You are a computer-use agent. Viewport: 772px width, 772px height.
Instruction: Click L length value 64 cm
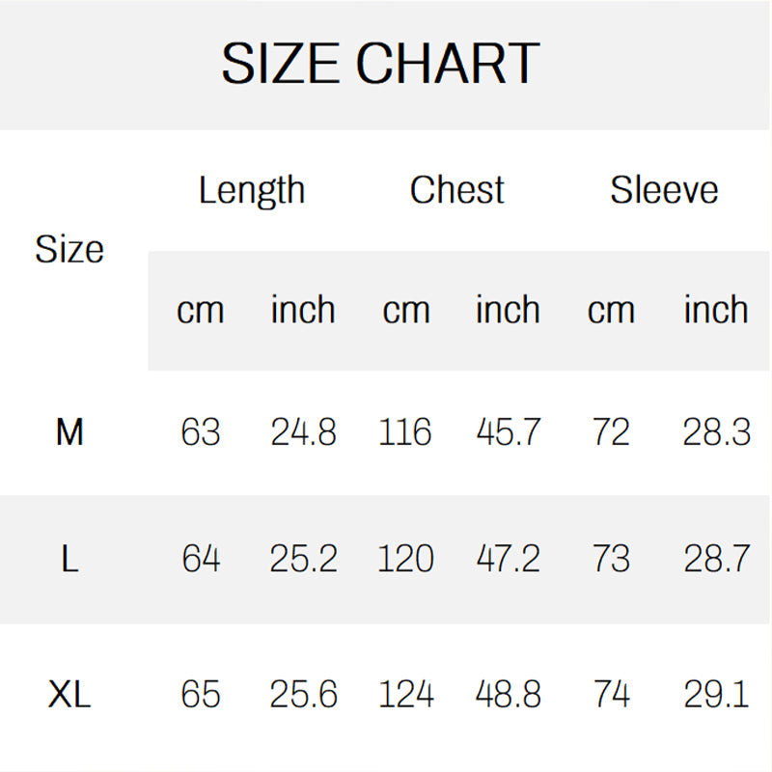201,559
